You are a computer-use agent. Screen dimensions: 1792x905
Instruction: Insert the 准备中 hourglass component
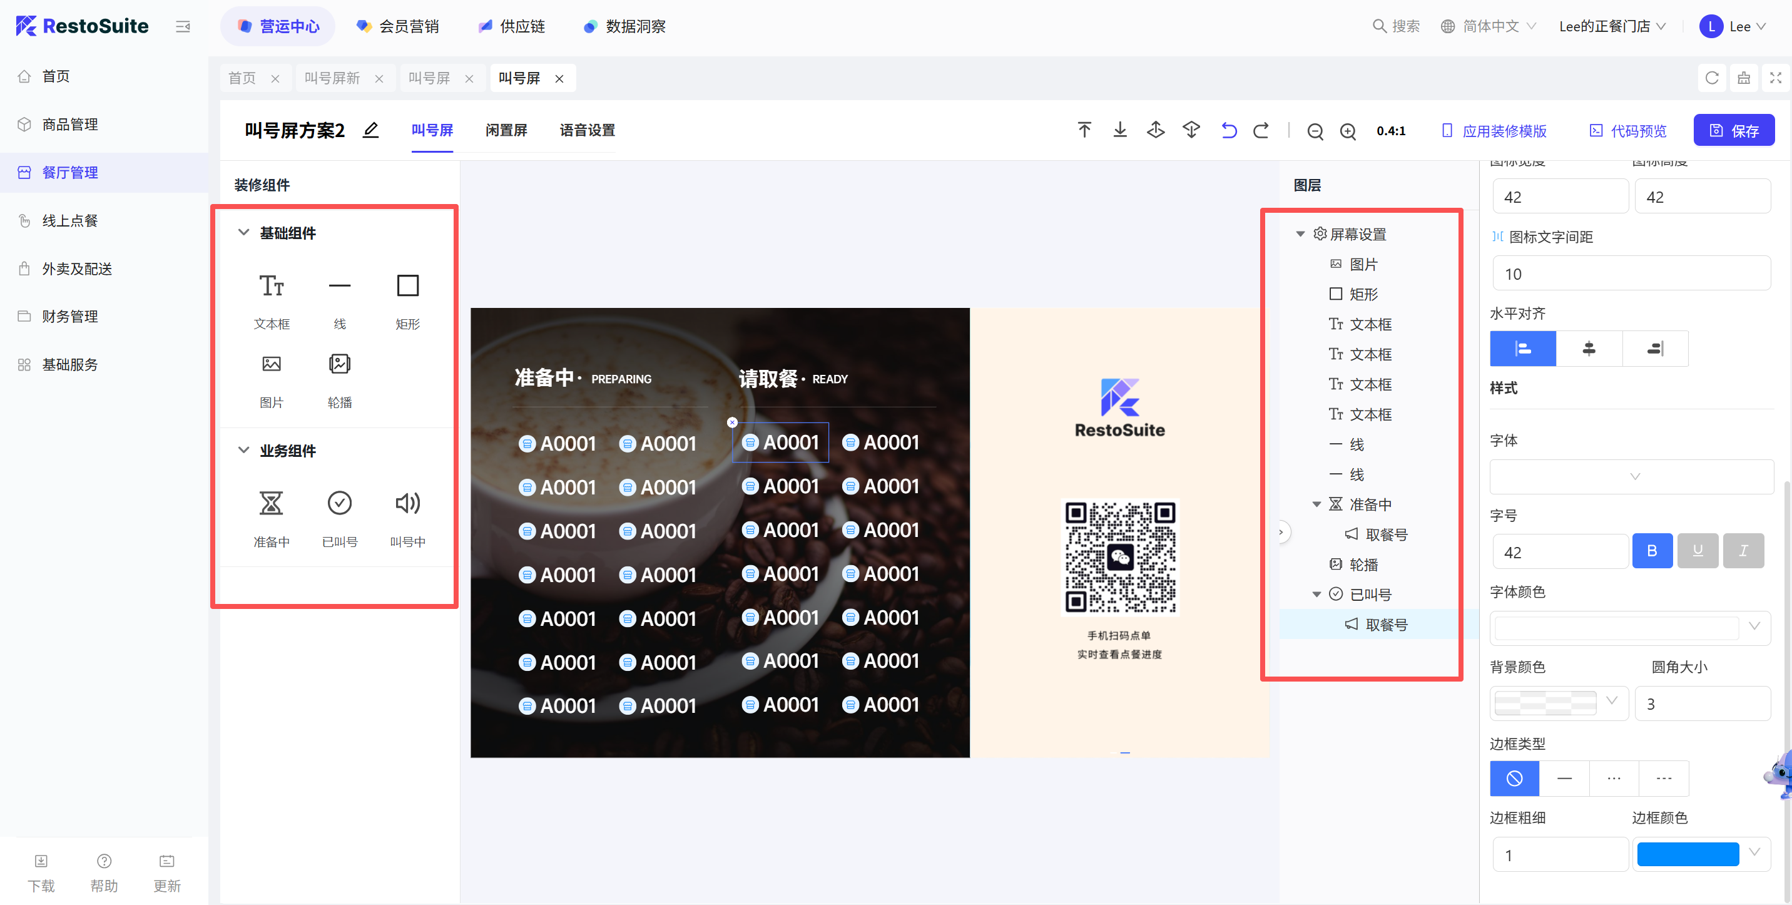pos(272,517)
